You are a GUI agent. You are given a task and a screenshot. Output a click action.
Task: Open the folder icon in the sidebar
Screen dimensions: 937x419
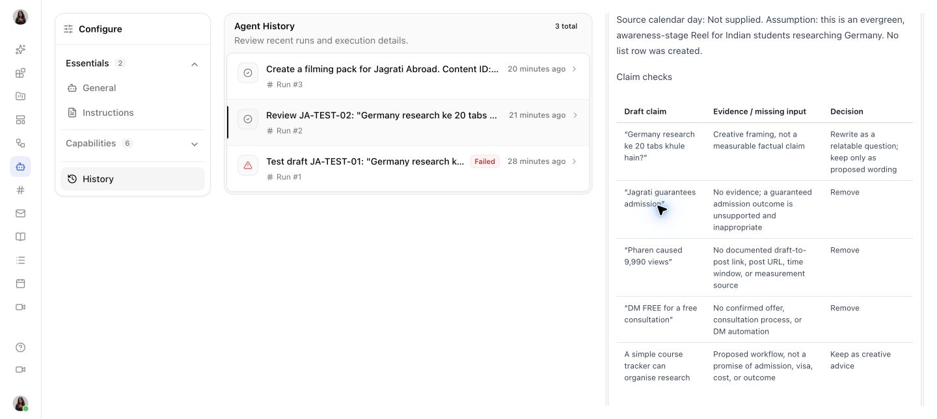20,96
